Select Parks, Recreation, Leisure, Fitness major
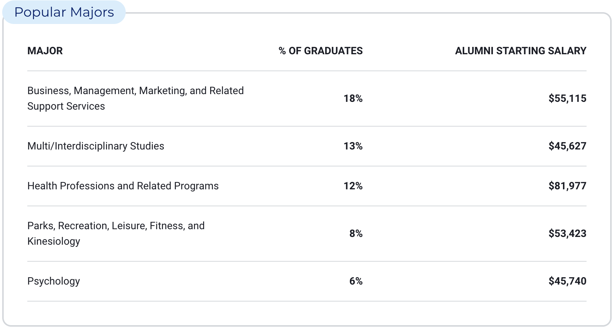 [x=116, y=226]
